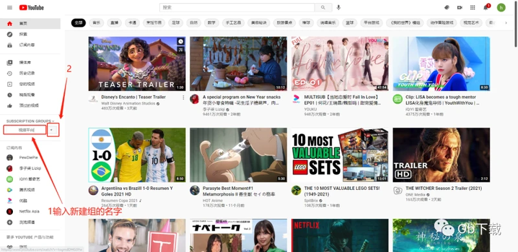Open Subscriptions in sidebar
The width and height of the screenshot is (518, 252).
click(30, 45)
